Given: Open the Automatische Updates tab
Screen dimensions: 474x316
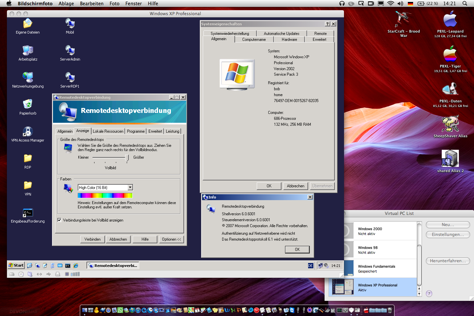Looking at the screenshot, I should (x=282, y=34).
